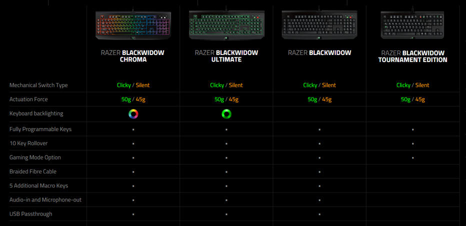
Task: Click the green backlighting icon for BlackWidow Ultimate
Action: tap(226, 114)
